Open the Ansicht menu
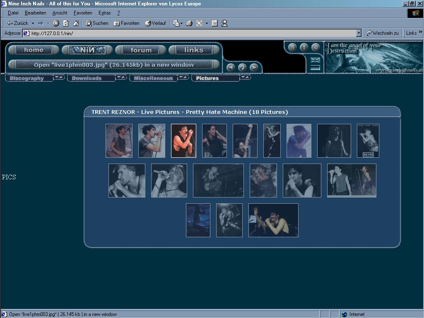The image size is (424, 318). point(60,13)
